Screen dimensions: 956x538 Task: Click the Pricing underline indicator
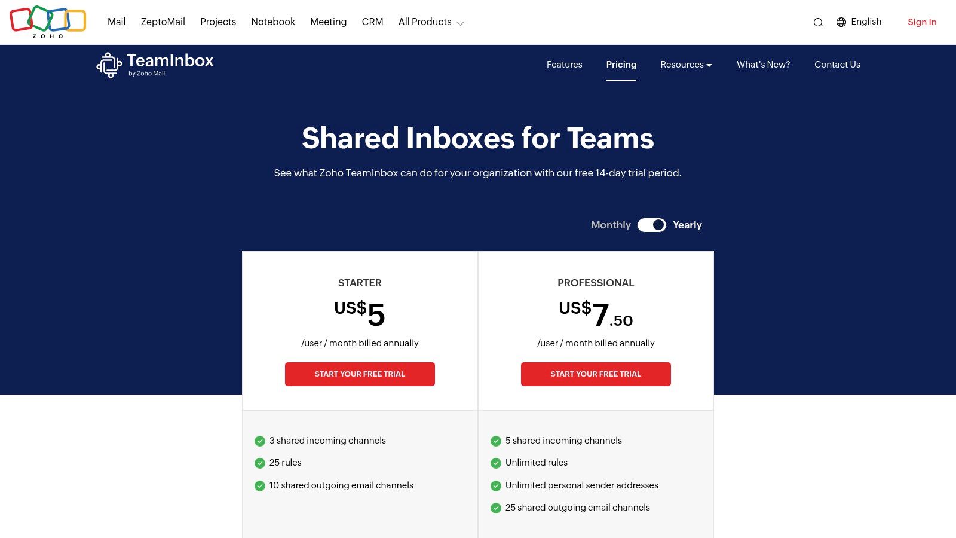[621, 82]
